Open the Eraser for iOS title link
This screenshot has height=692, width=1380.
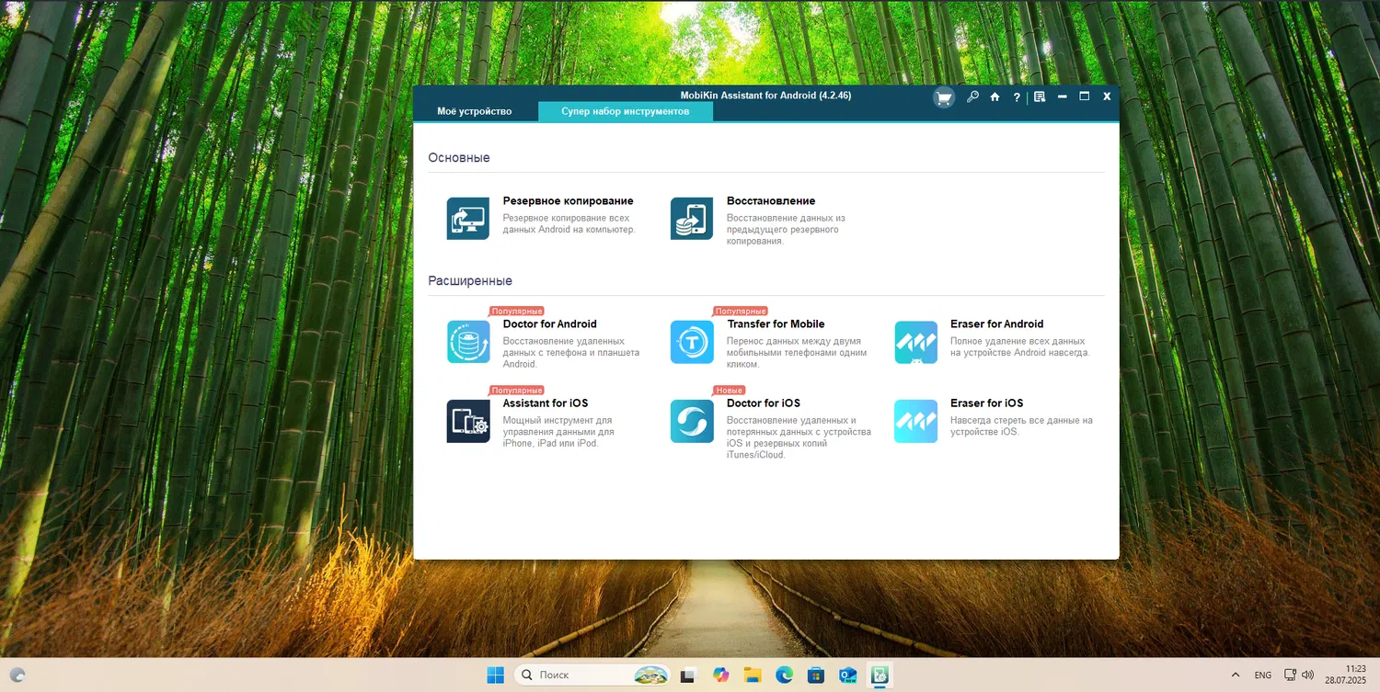point(986,403)
